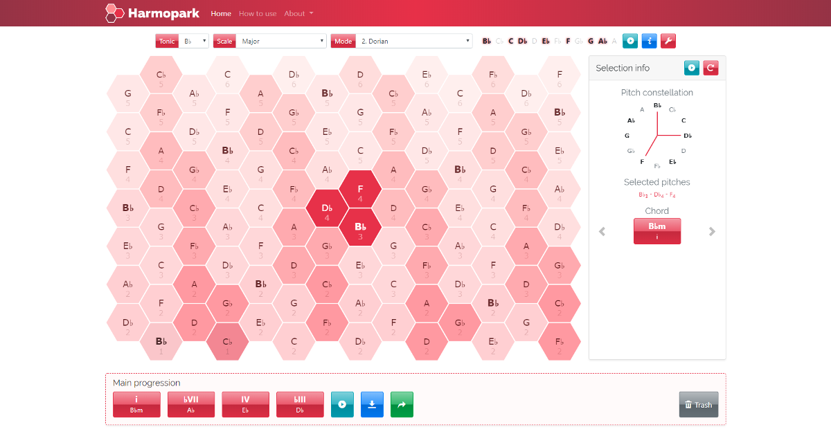Click the Selection info heading
This screenshot has width=831, height=436.
click(x=623, y=68)
